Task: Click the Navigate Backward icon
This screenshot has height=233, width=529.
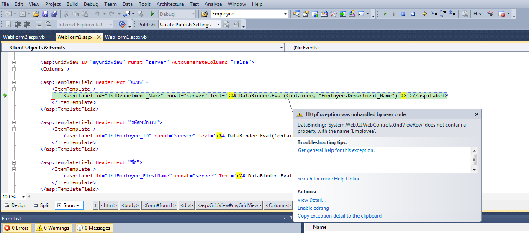Action: [x=127, y=14]
